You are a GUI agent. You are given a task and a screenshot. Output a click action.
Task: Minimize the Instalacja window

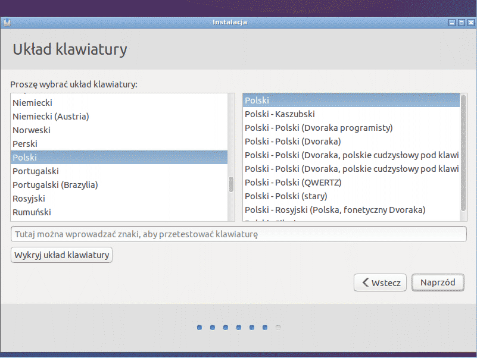pos(453,23)
